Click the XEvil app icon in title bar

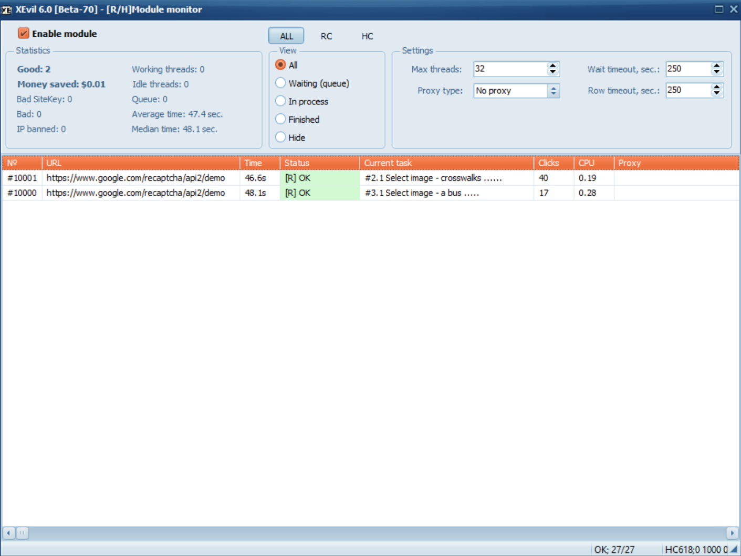point(6,9)
